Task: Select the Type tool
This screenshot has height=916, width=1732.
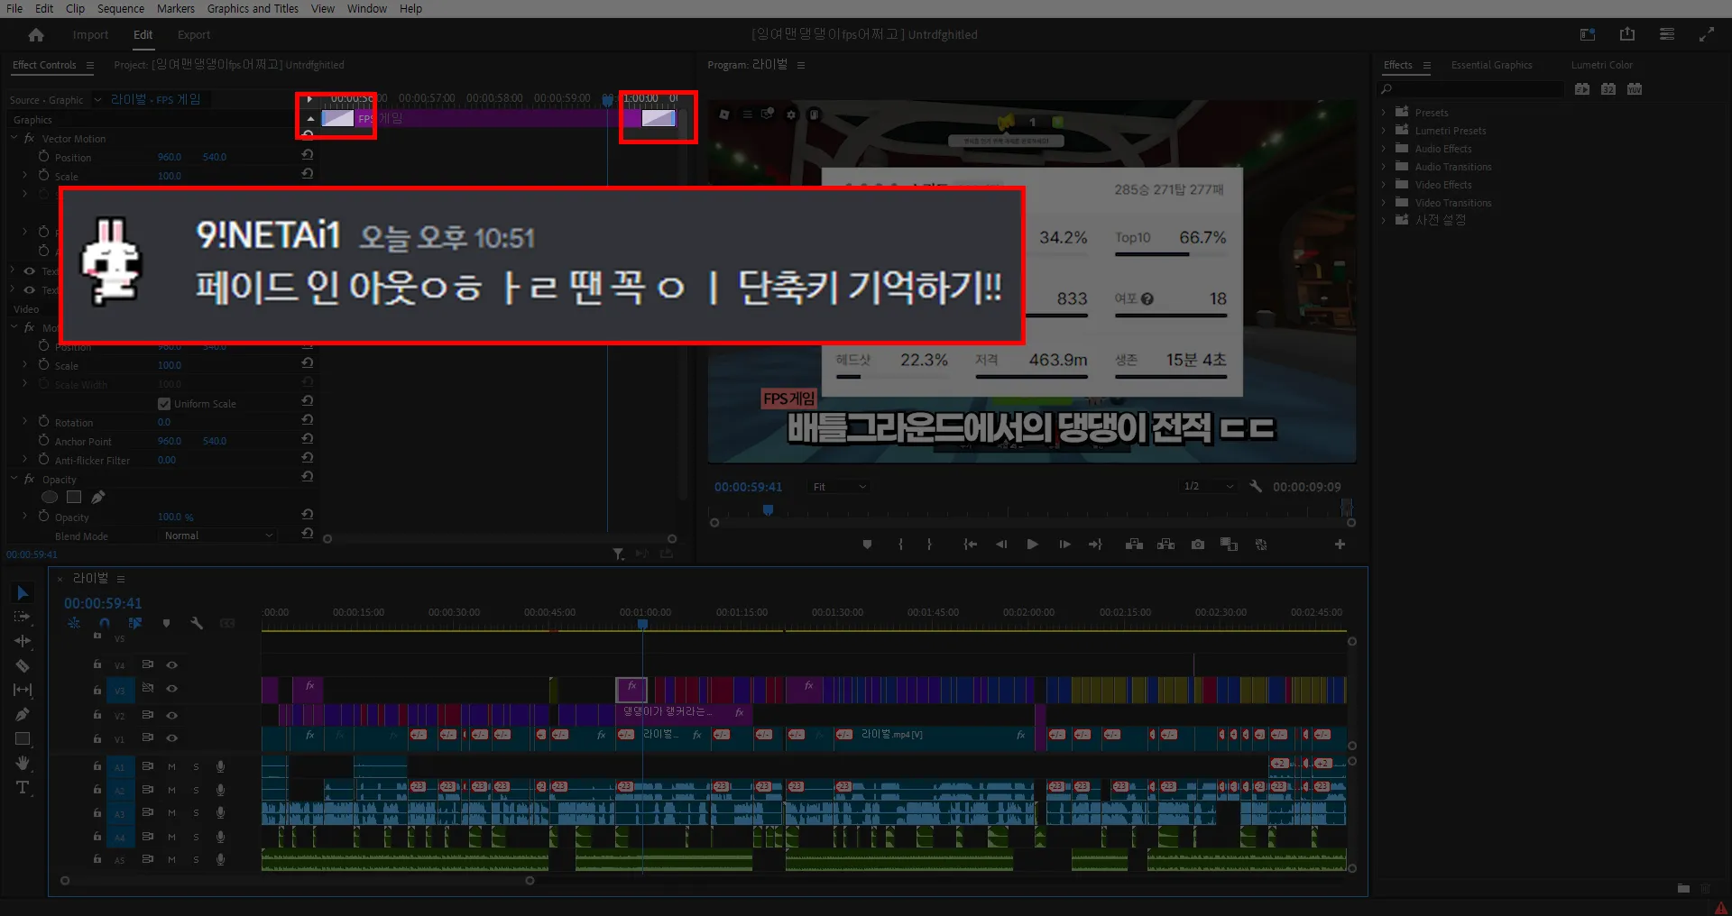Action: tap(23, 787)
